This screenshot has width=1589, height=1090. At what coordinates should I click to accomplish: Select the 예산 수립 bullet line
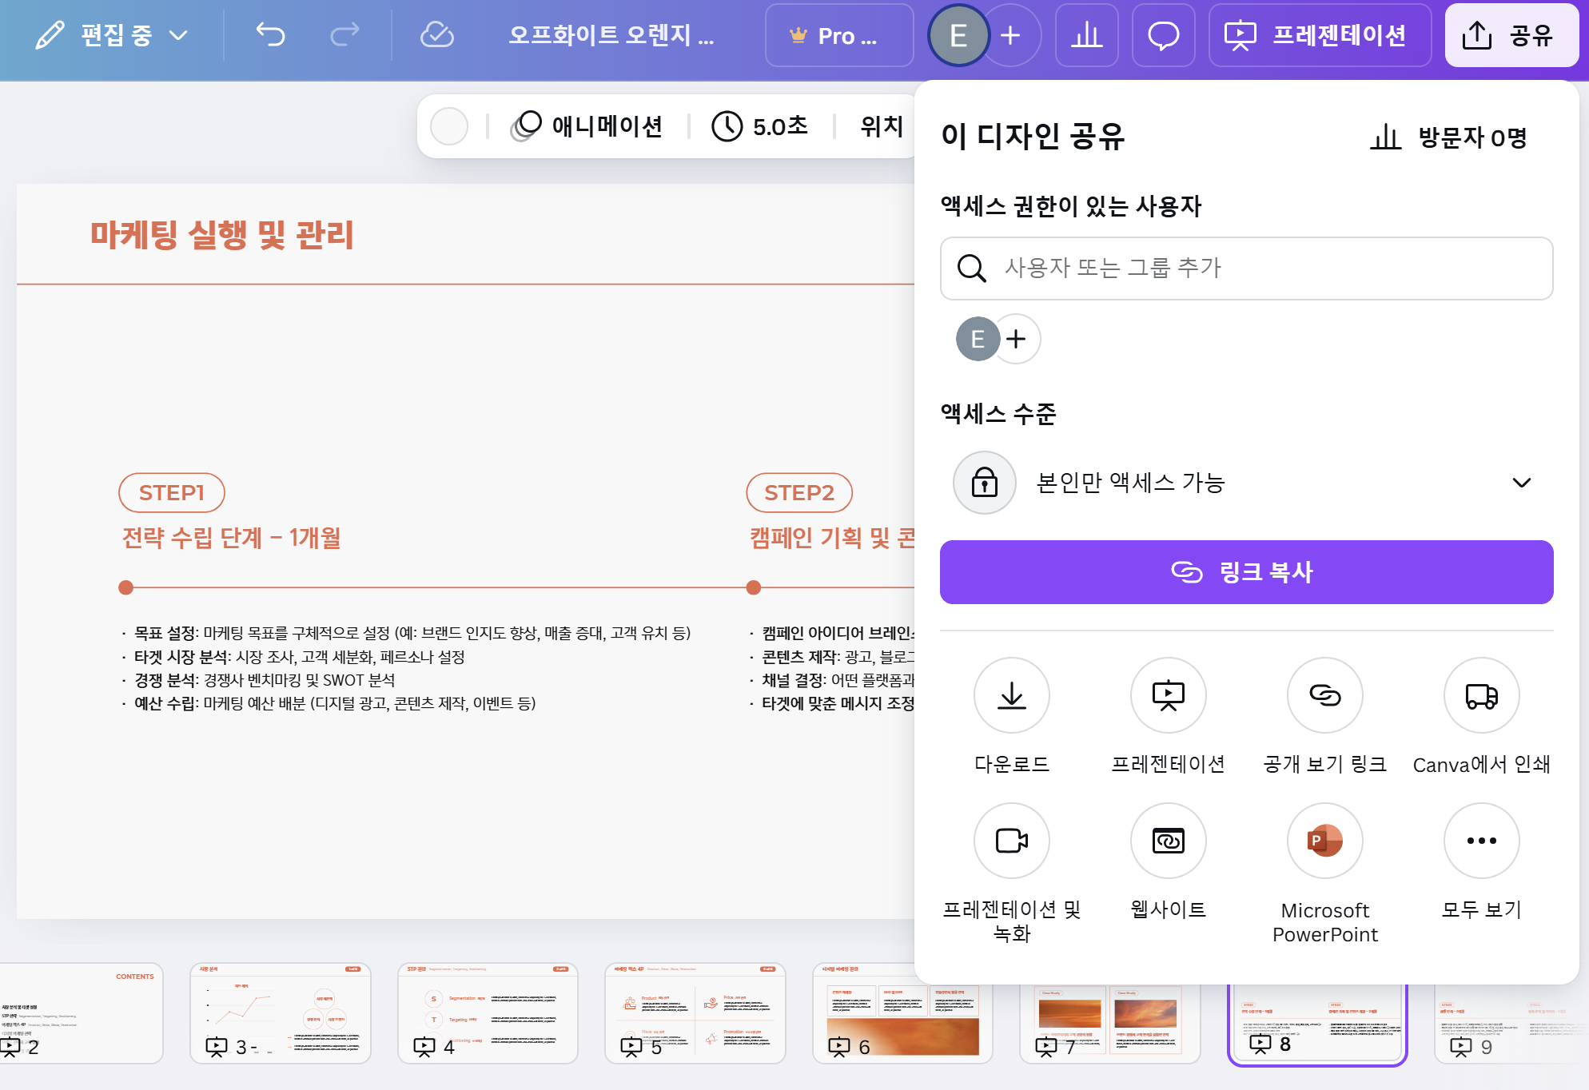coord(329,703)
